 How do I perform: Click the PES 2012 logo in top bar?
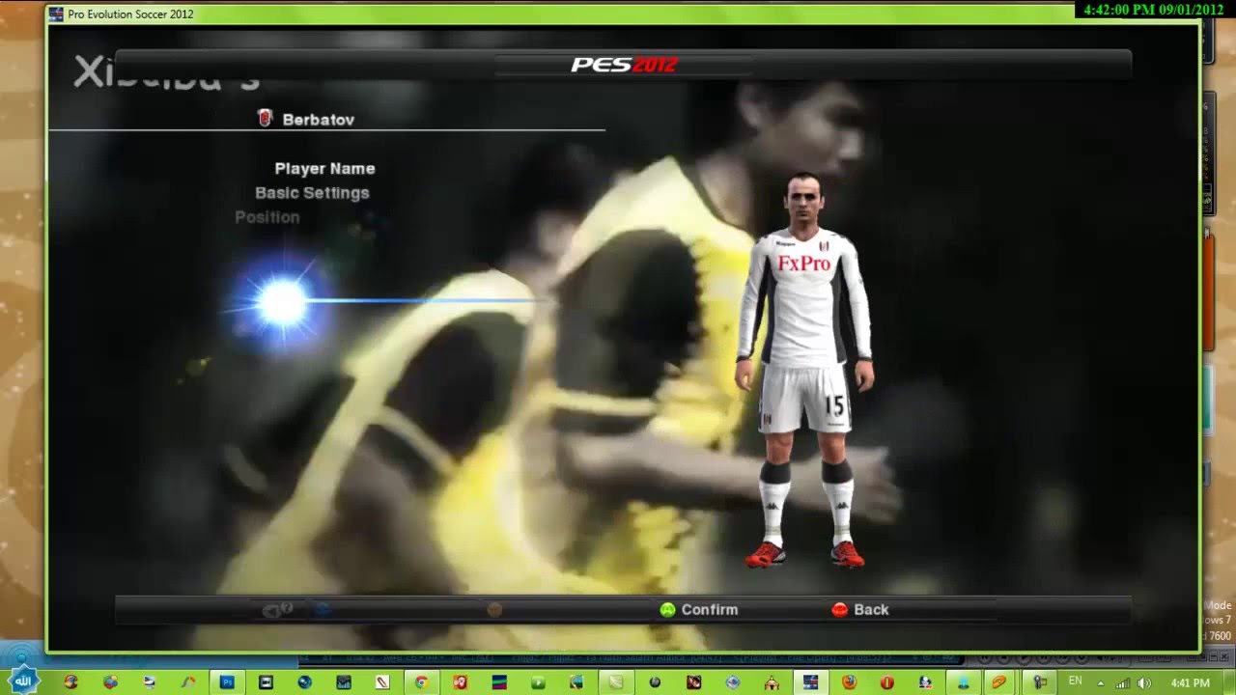point(624,65)
